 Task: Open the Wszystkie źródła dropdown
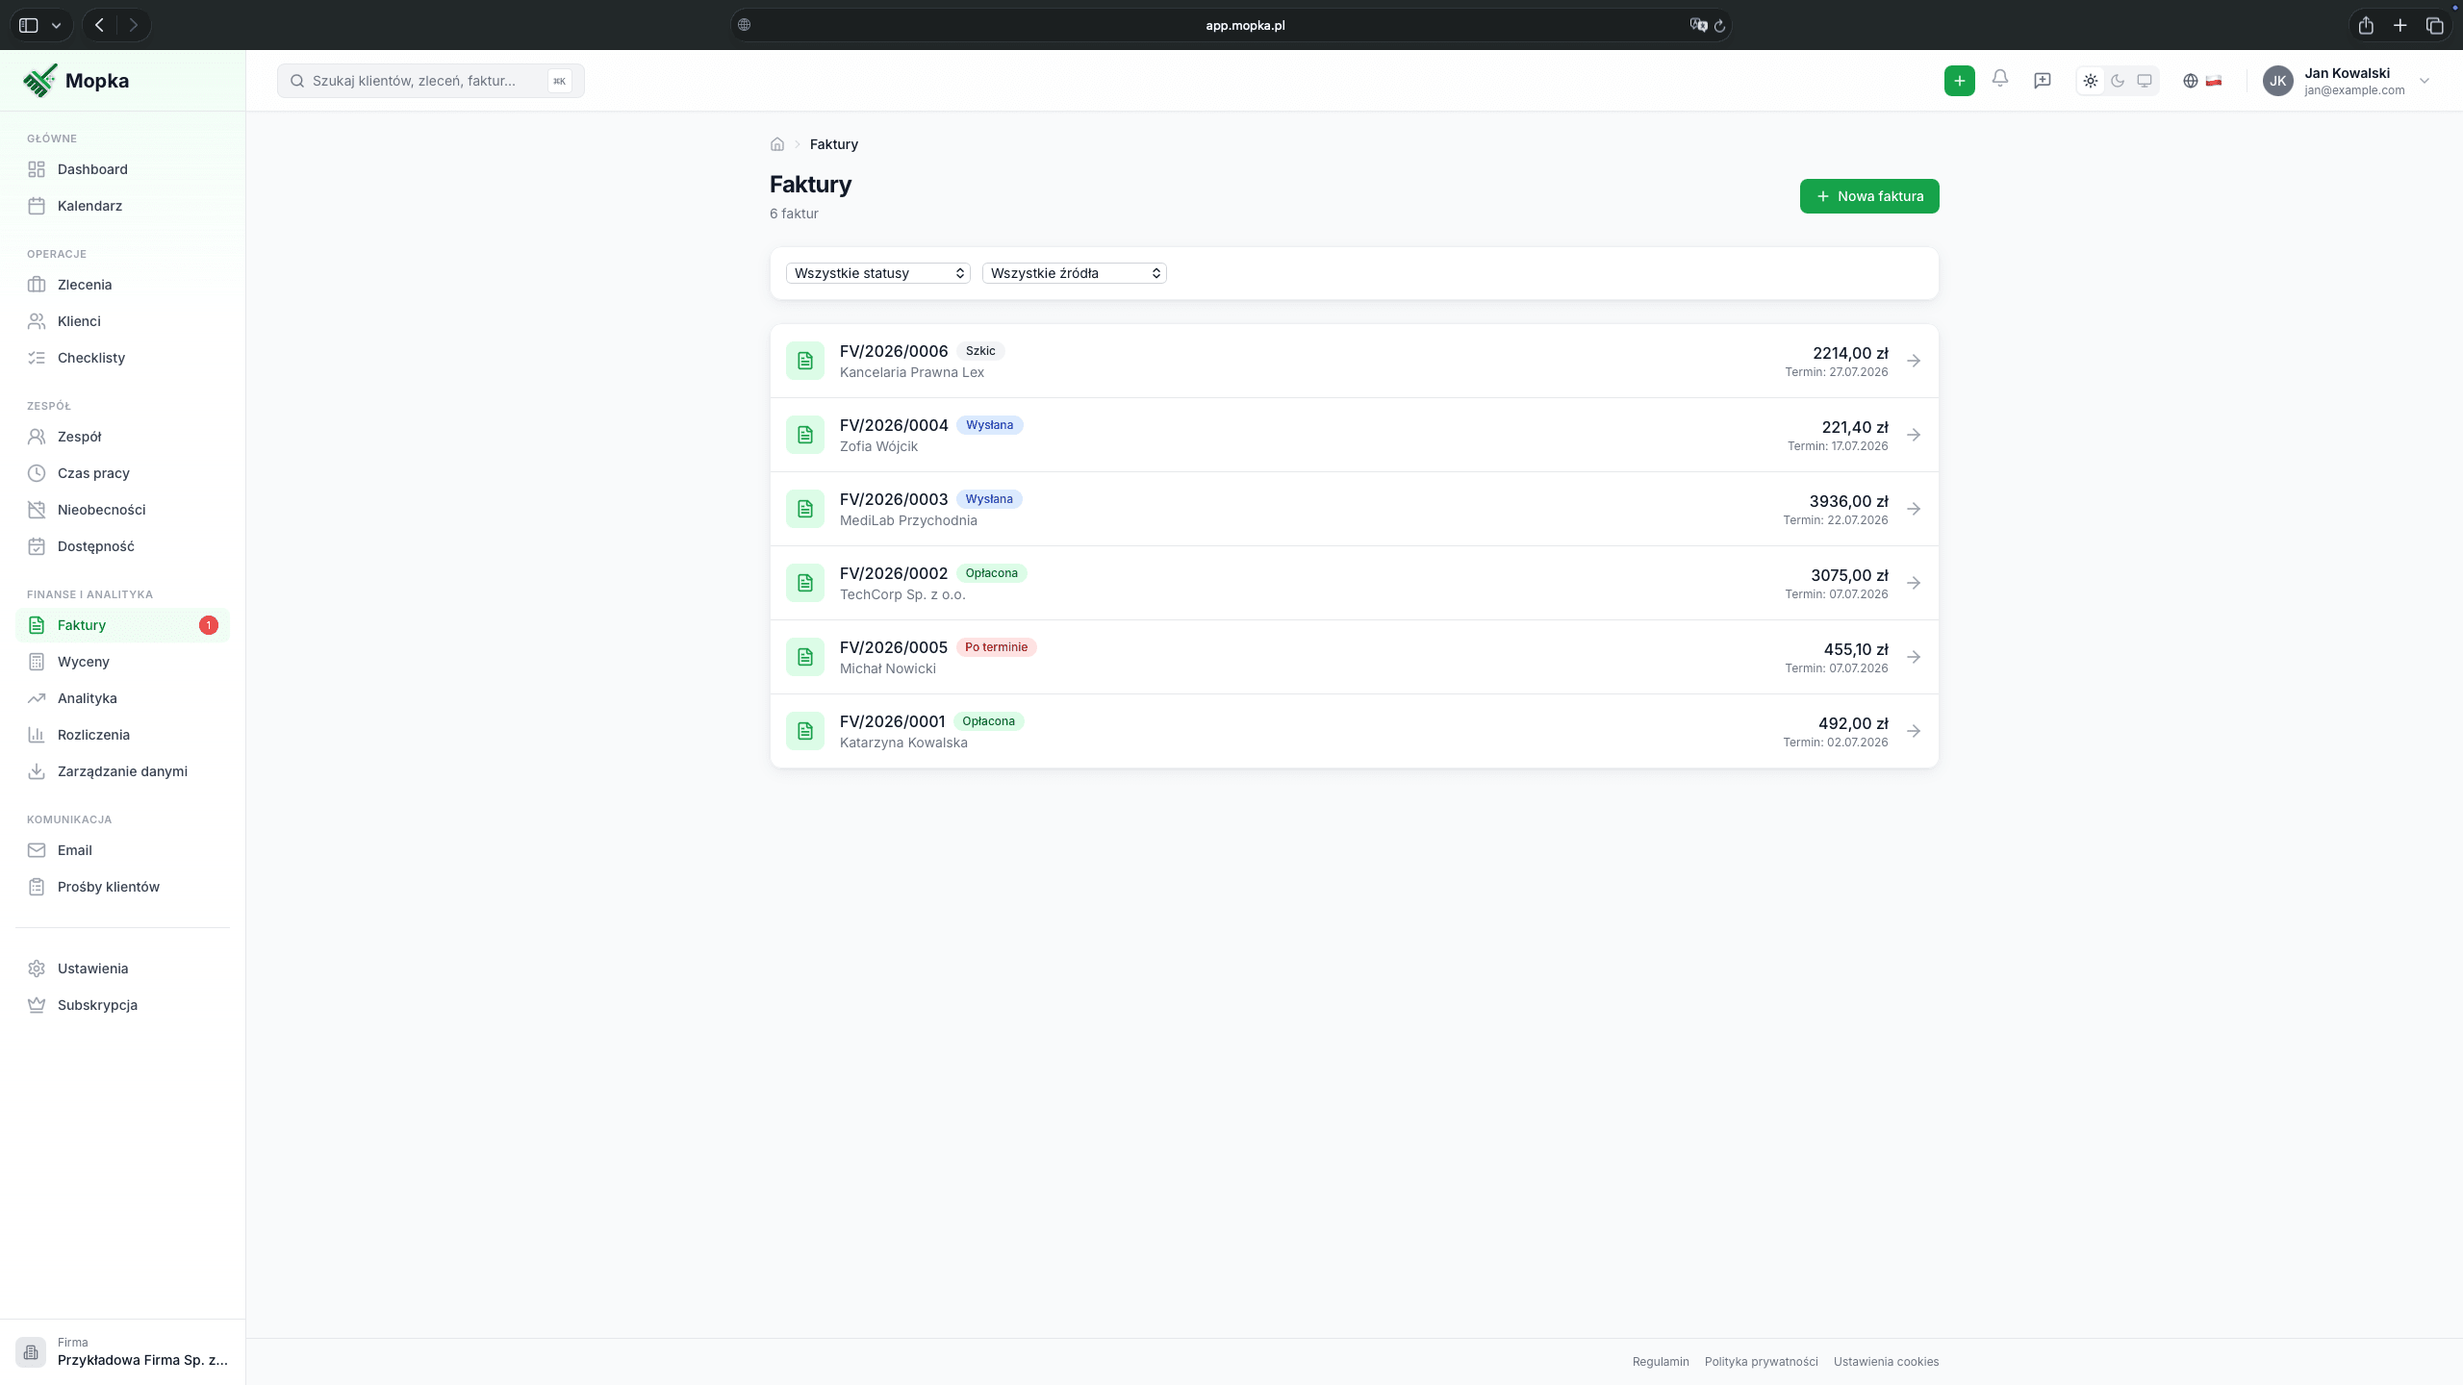coord(1074,273)
